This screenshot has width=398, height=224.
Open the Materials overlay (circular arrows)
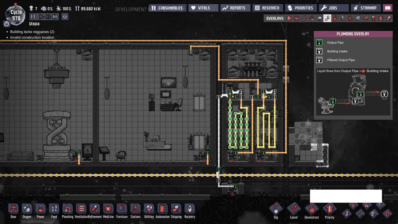coord(312,18)
